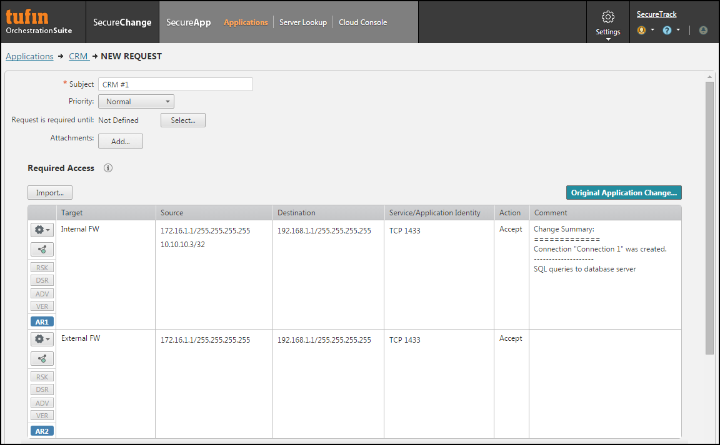Click the Subject input field

[x=176, y=84]
